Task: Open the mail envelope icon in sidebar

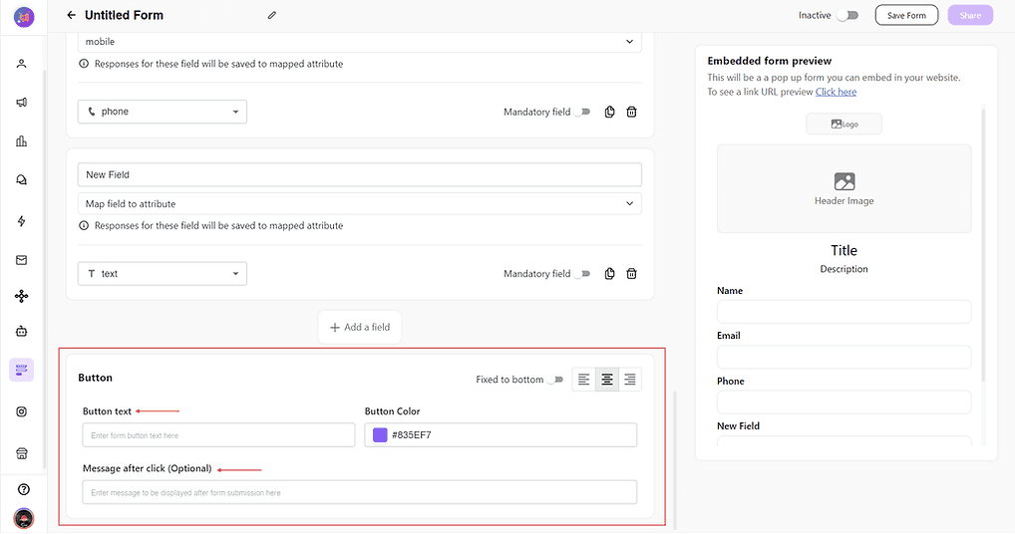Action: (21, 260)
